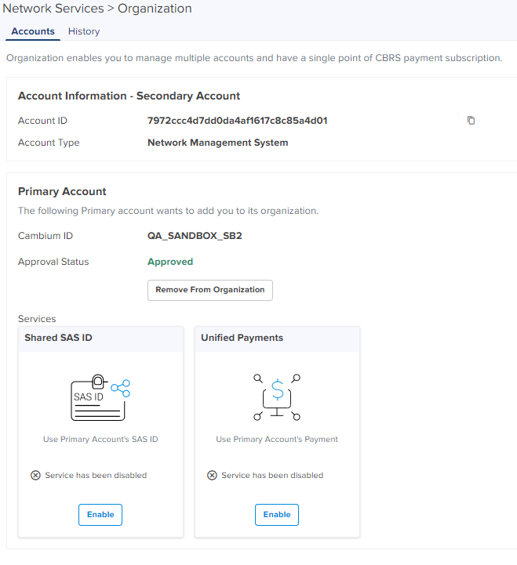
Task: Click the Network Management System account type
Action: 217,143
